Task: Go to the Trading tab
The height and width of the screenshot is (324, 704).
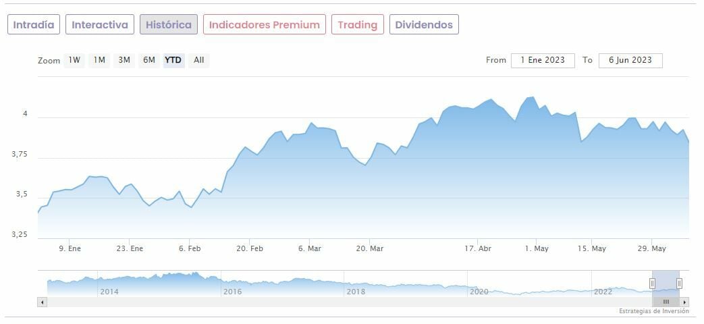Action: (x=357, y=25)
